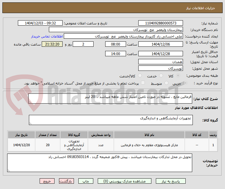Click the گروه کالا resize handle
This screenshot has width=225, height=189.
pos(30,123)
